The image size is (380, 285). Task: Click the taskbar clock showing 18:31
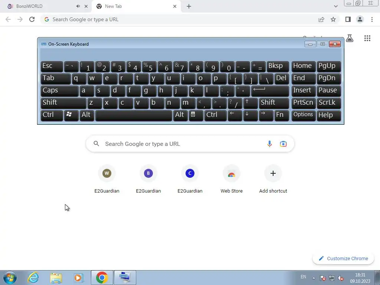click(x=360, y=278)
